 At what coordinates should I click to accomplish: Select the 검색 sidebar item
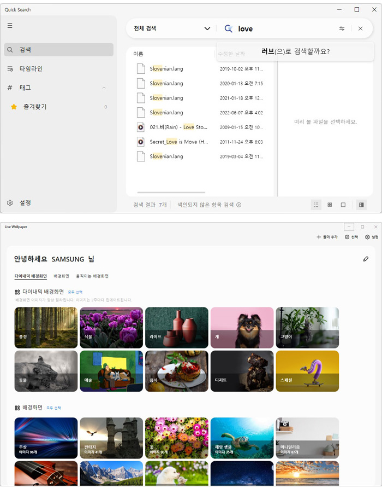click(x=59, y=50)
